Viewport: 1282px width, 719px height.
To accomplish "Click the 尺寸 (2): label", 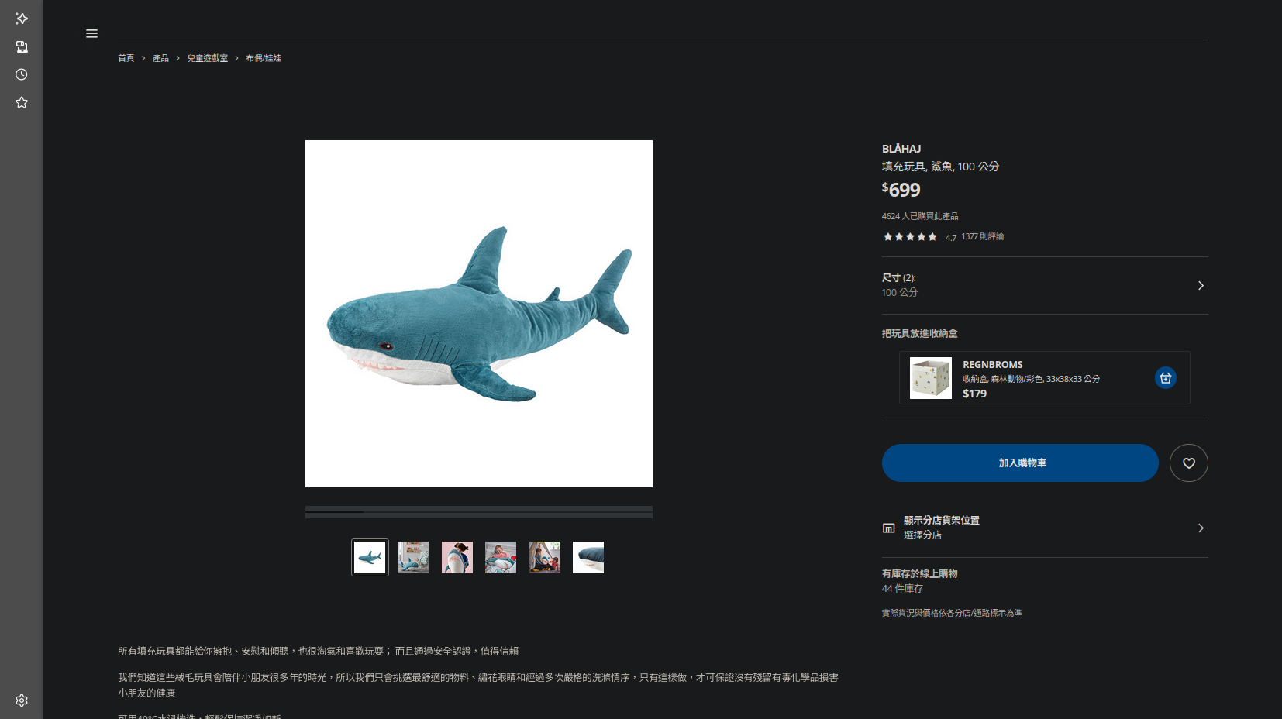I will pyautogui.click(x=898, y=277).
